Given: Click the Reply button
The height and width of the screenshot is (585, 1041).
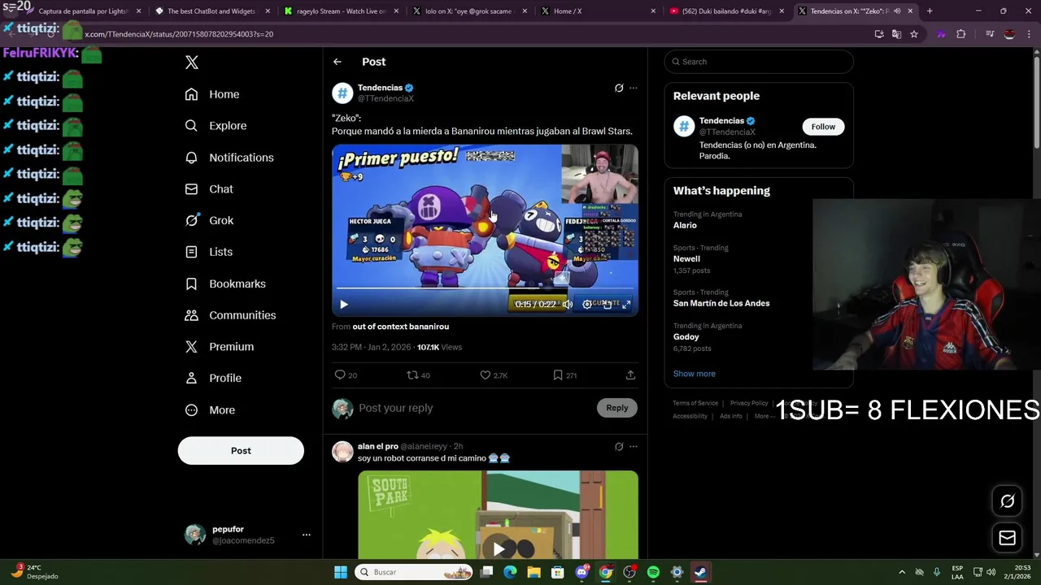Looking at the screenshot, I should 617,408.
